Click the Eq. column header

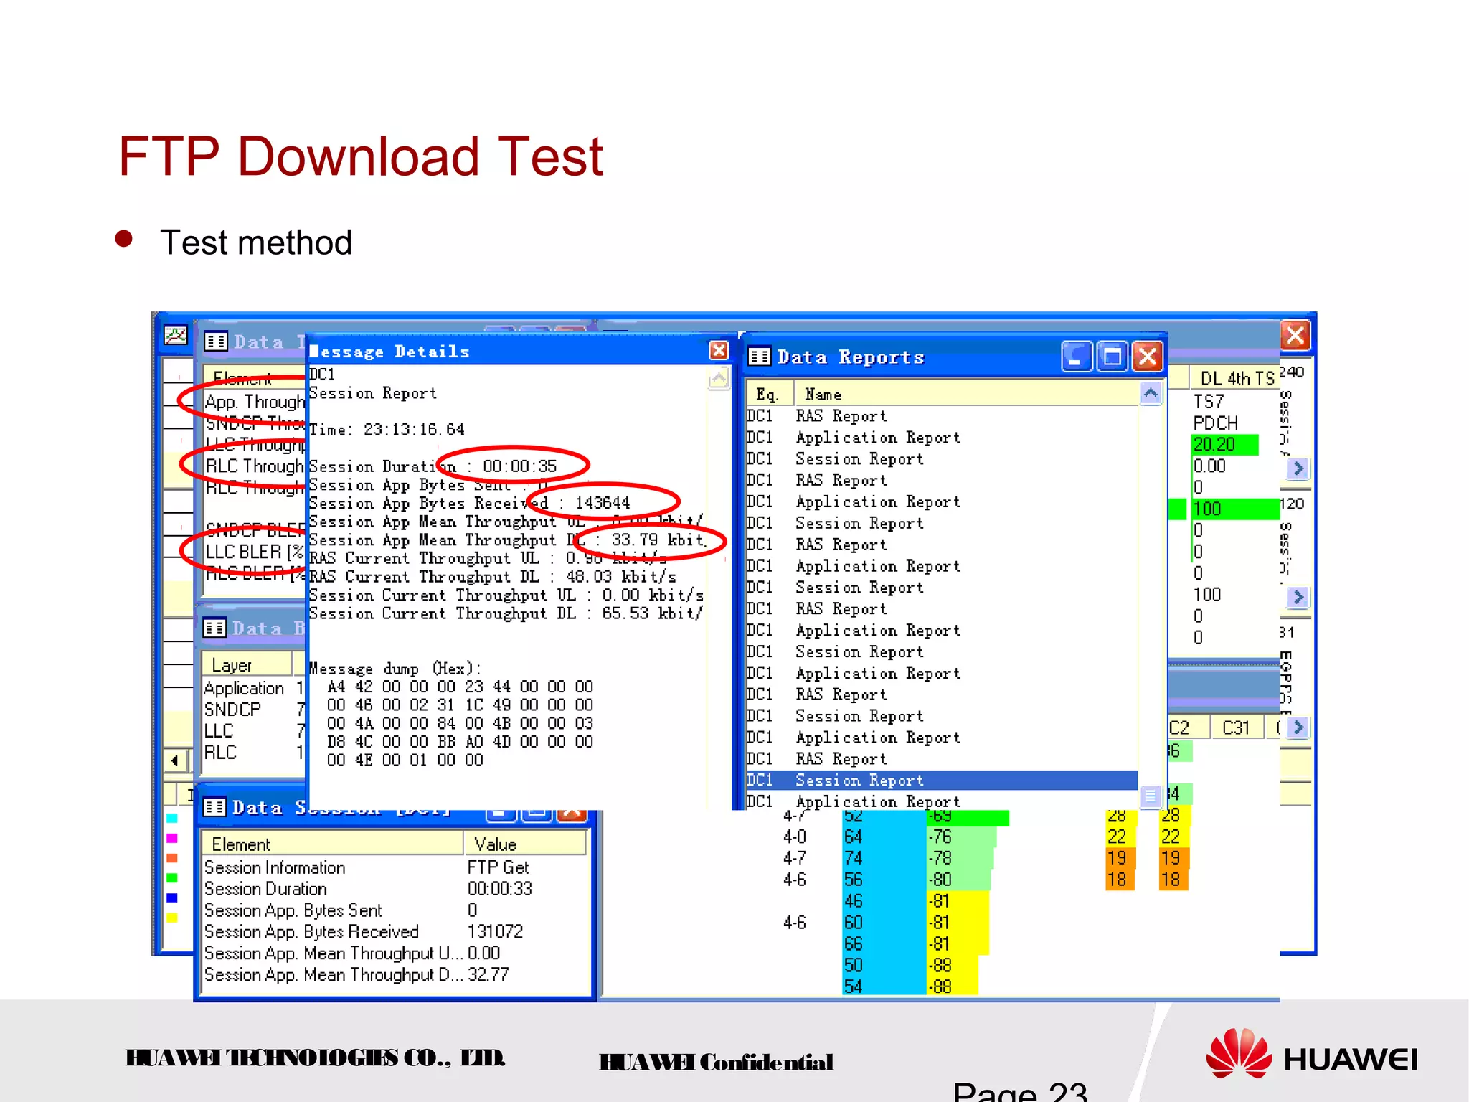click(x=770, y=394)
